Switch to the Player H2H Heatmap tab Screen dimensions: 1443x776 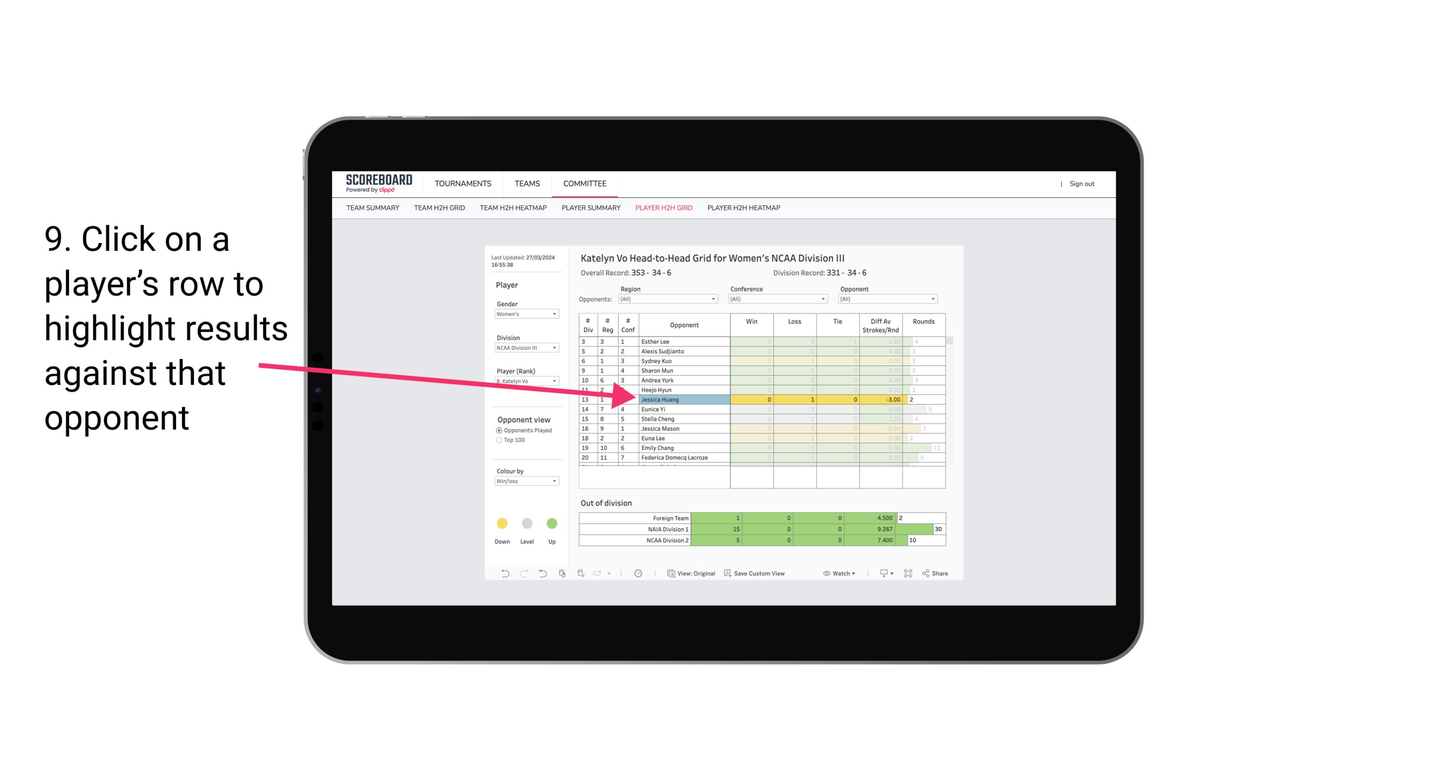click(745, 209)
